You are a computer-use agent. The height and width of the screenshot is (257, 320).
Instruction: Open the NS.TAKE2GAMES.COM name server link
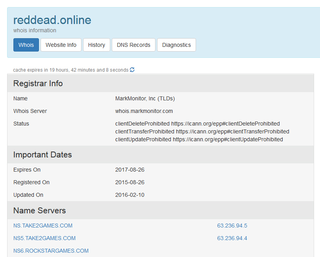43,226
